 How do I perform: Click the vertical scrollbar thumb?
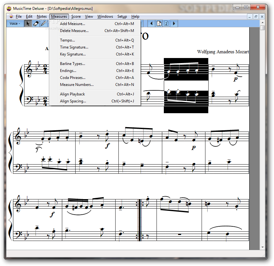click(x=263, y=28)
